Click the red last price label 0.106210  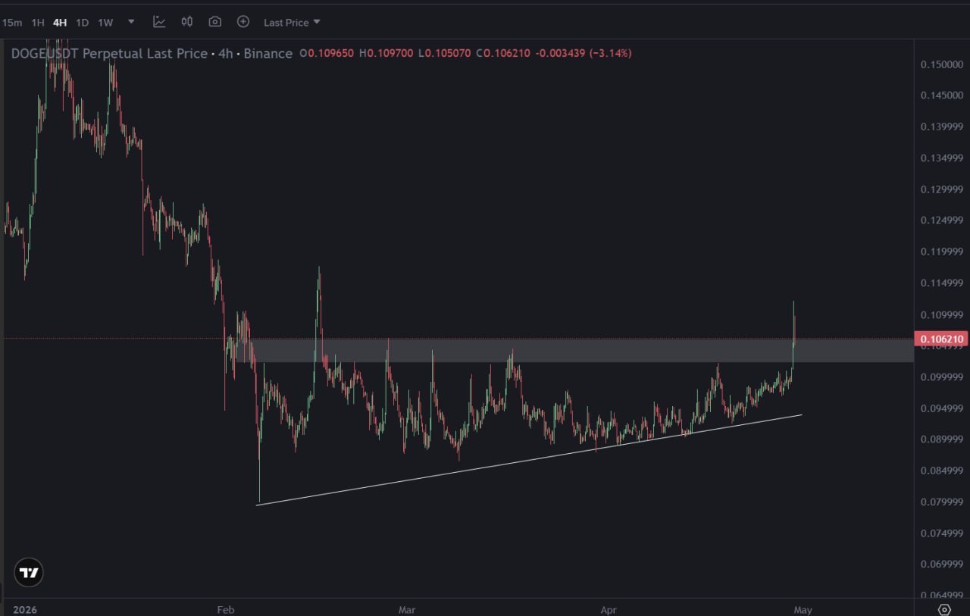941,339
